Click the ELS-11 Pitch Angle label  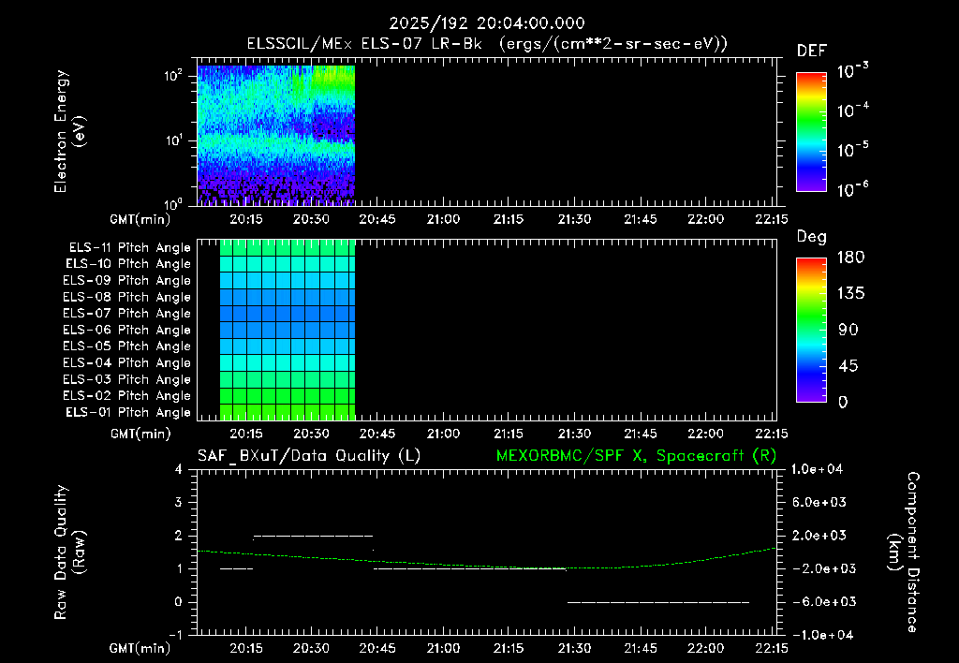(129, 248)
